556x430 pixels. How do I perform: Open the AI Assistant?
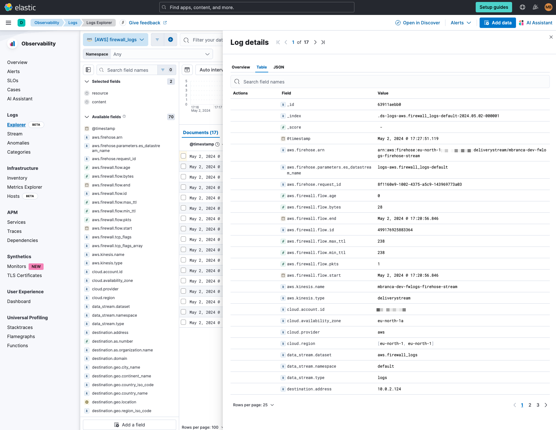tap(536, 23)
